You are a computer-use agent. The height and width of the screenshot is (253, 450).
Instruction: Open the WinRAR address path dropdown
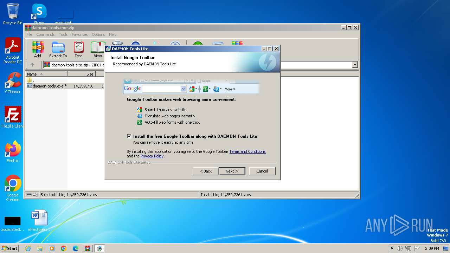click(355, 65)
